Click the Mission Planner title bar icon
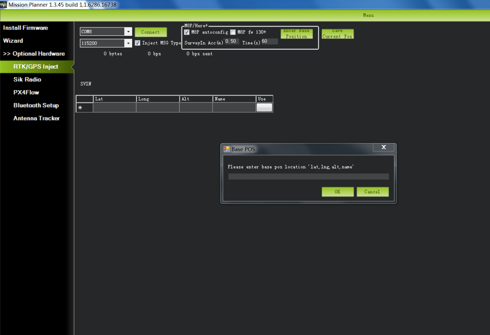Screen dimensions: 490x335 coord(3,5)
